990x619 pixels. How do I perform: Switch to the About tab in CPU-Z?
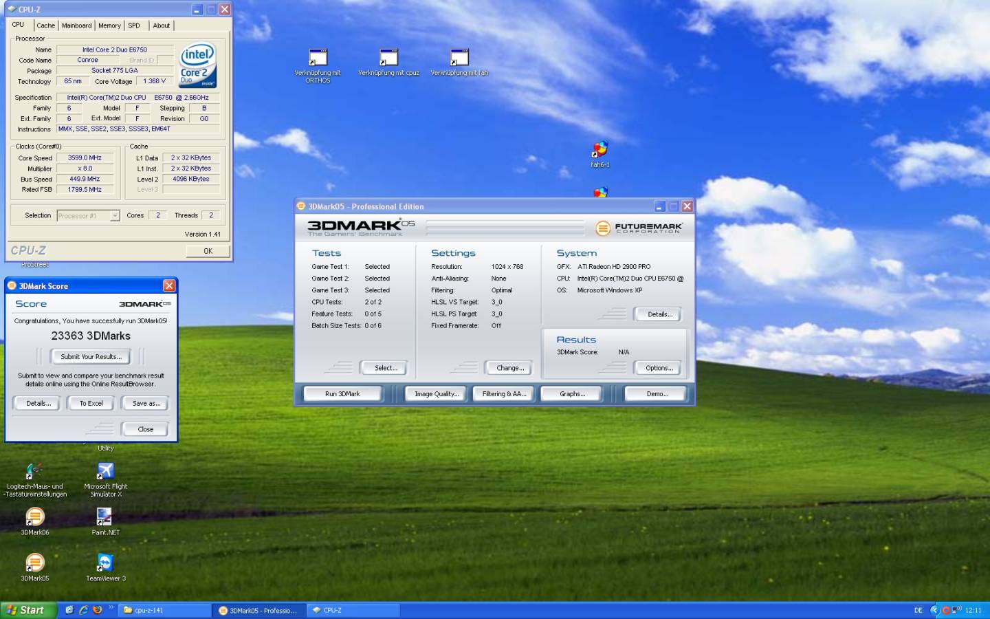point(162,25)
